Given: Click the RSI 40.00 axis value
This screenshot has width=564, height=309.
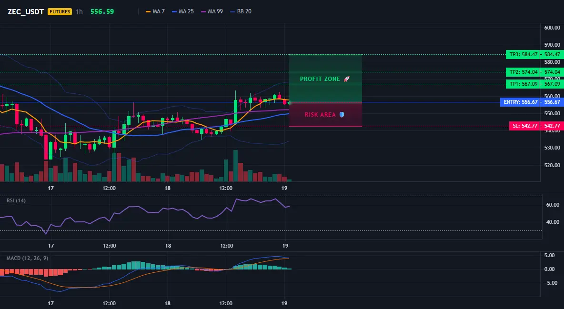Looking at the screenshot, I should [553, 222].
